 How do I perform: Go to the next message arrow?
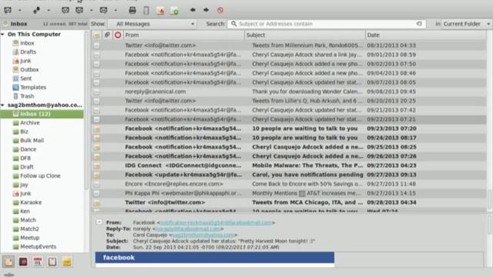[206, 10]
